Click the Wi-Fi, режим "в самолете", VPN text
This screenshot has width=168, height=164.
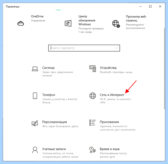pos(116,101)
